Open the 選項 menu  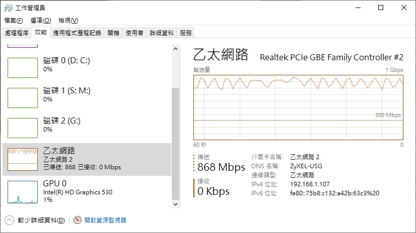tap(40, 21)
